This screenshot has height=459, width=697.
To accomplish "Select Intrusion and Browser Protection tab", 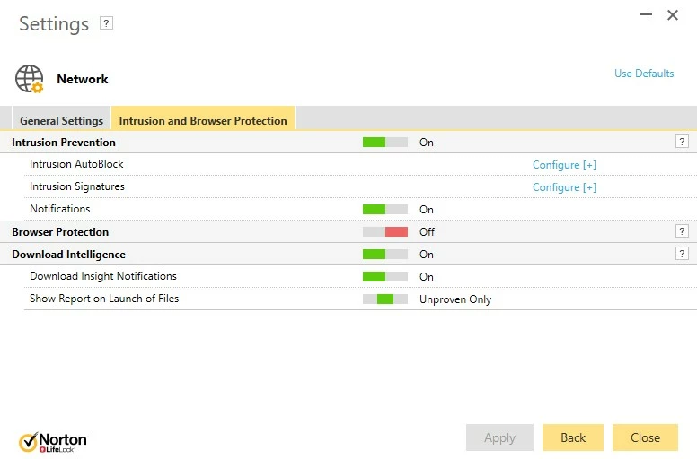I will 203,120.
